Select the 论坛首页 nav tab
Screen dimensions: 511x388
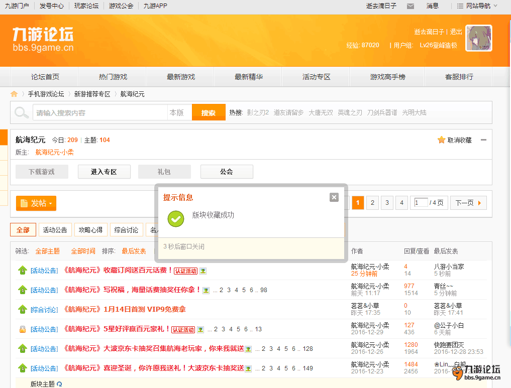(45, 77)
